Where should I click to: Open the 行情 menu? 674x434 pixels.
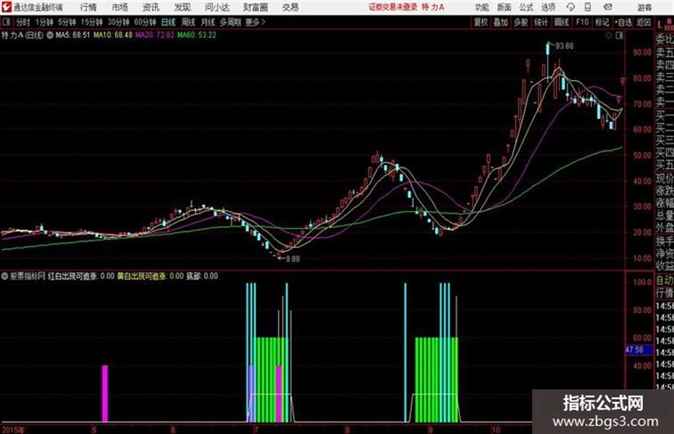tap(88, 7)
